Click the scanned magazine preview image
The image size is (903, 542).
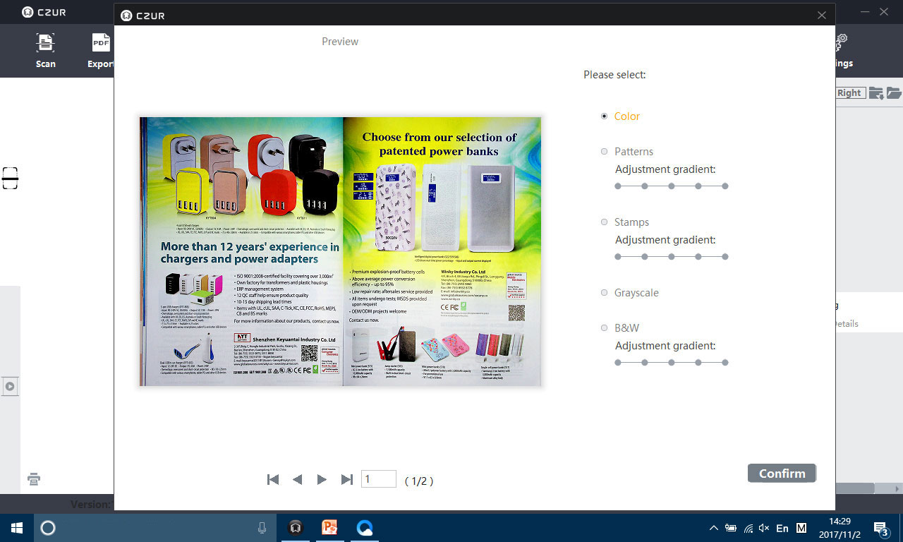(x=340, y=251)
